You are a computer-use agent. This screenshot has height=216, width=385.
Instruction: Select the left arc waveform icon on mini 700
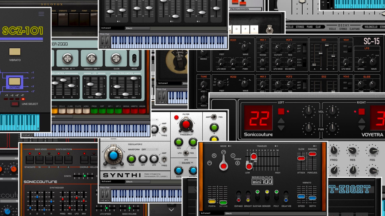(x=209, y=163)
